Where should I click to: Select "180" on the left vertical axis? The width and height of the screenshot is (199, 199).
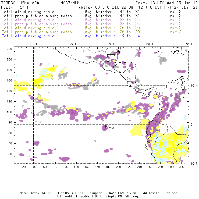point(9,70)
